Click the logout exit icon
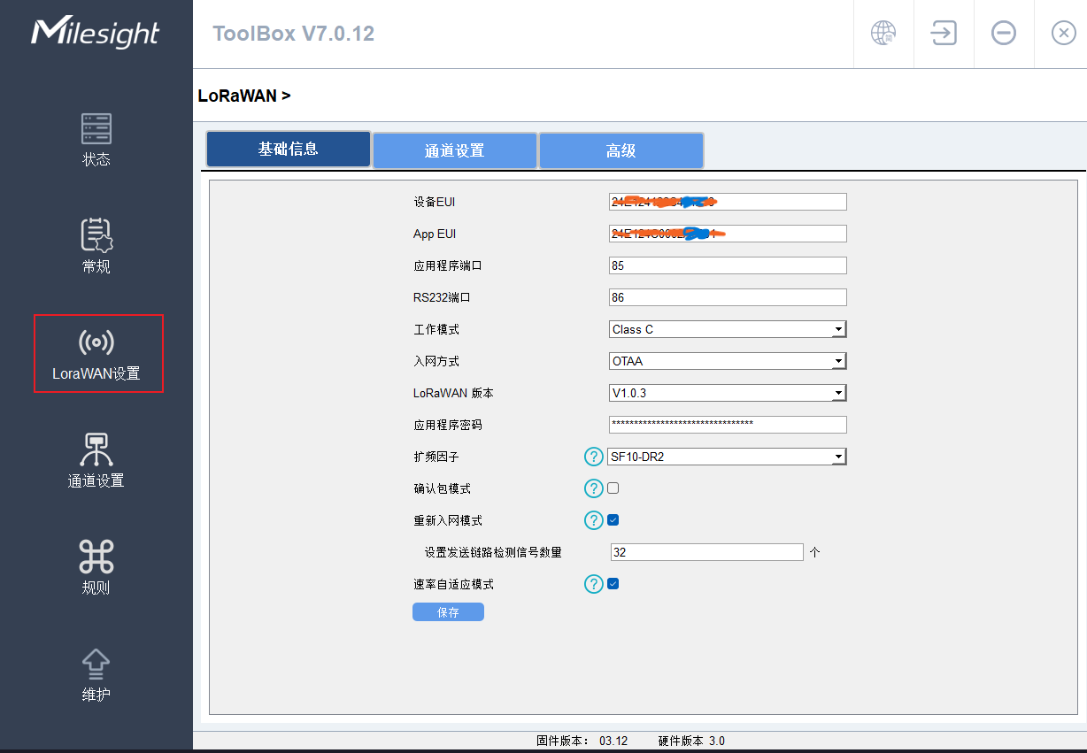This screenshot has height=753, width=1087. tap(944, 34)
